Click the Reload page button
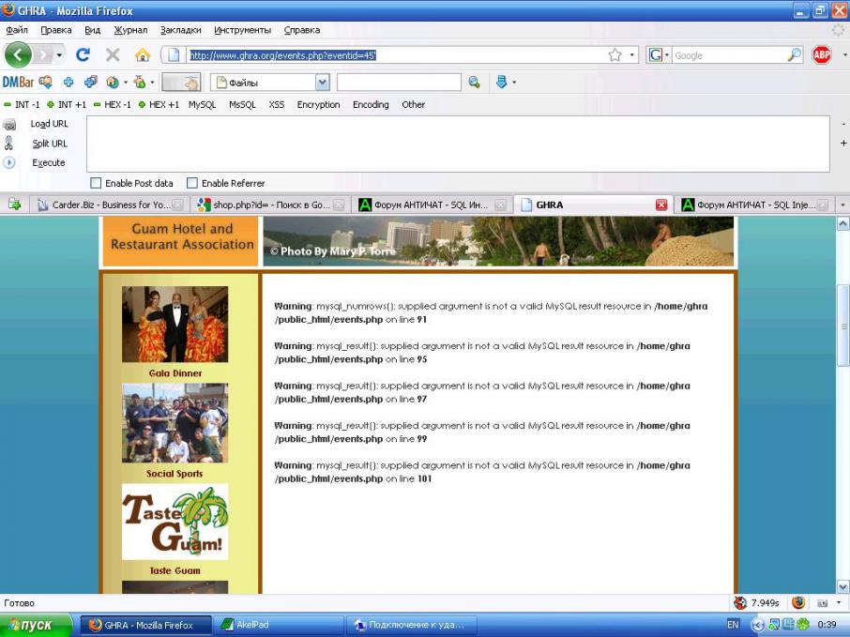The height and width of the screenshot is (637, 850). (x=83, y=55)
